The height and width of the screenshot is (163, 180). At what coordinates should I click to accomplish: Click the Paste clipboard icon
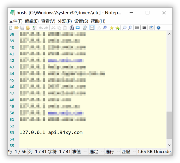[x=65, y=28]
